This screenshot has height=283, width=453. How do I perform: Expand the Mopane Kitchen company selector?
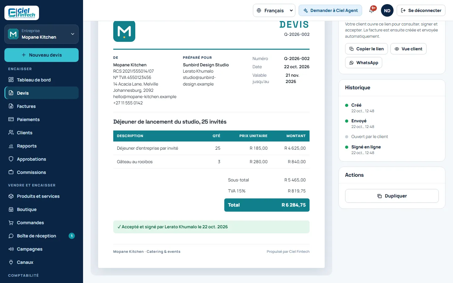[42, 34]
